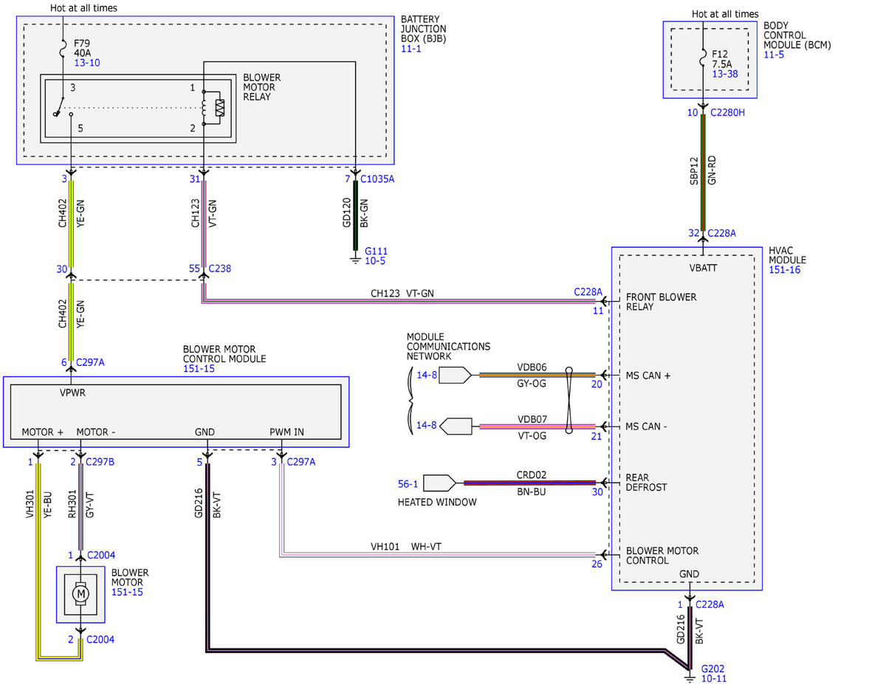Viewport: 886px width, 684px height.
Task: Click C297A connector at pin 3
Action: click(x=302, y=462)
